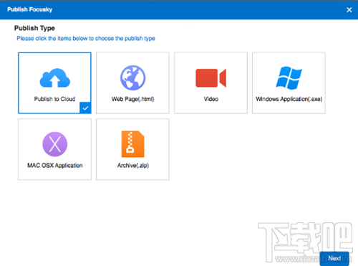Click the Next button
Screen dimensions: 358x266
pos(334,258)
